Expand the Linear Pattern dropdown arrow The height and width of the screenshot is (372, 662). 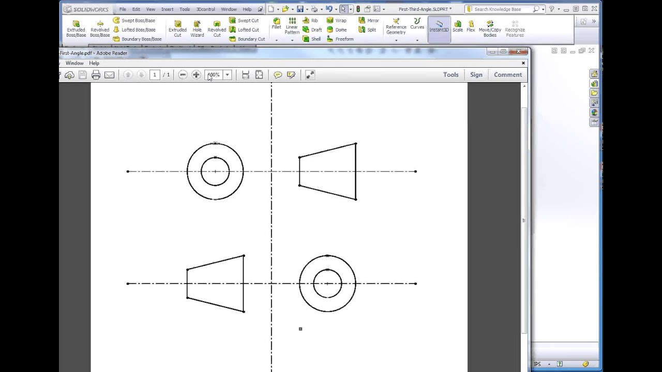[x=292, y=40]
